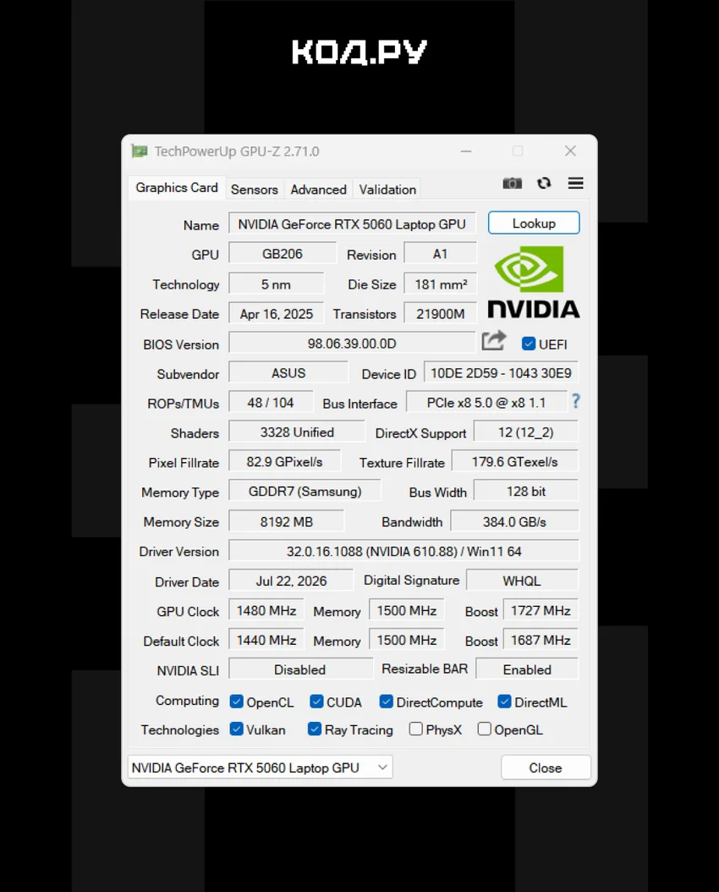Image resolution: width=719 pixels, height=892 pixels.
Task: Toggle the DirectML checkbox
Action: [504, 702]
